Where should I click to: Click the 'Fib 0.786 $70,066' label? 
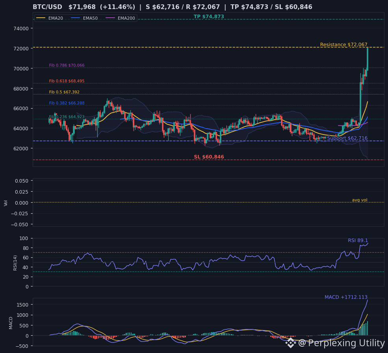pyautogui.click(x=67, y=65)
